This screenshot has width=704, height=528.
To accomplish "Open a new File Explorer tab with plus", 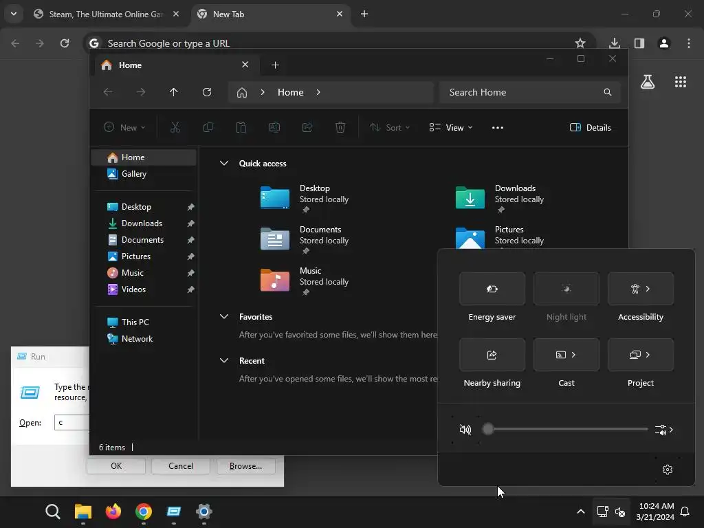I will (x=275, y=65).
